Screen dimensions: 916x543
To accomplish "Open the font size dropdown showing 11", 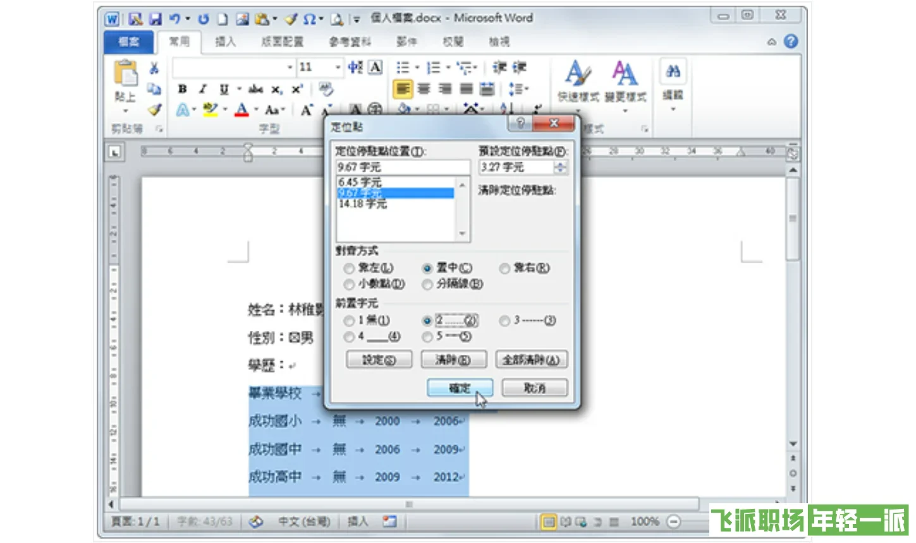I will [338, 68].
